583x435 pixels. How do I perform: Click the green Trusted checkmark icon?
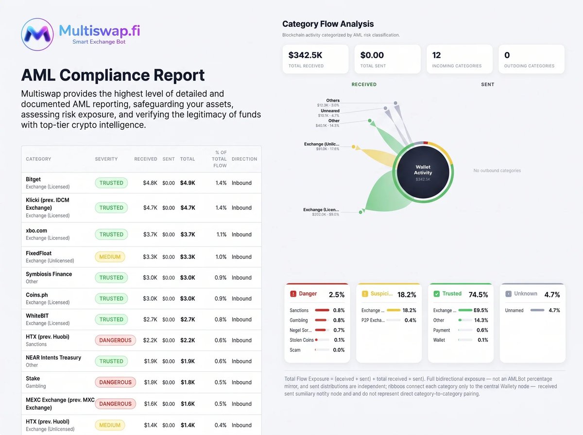pos(437,294)
